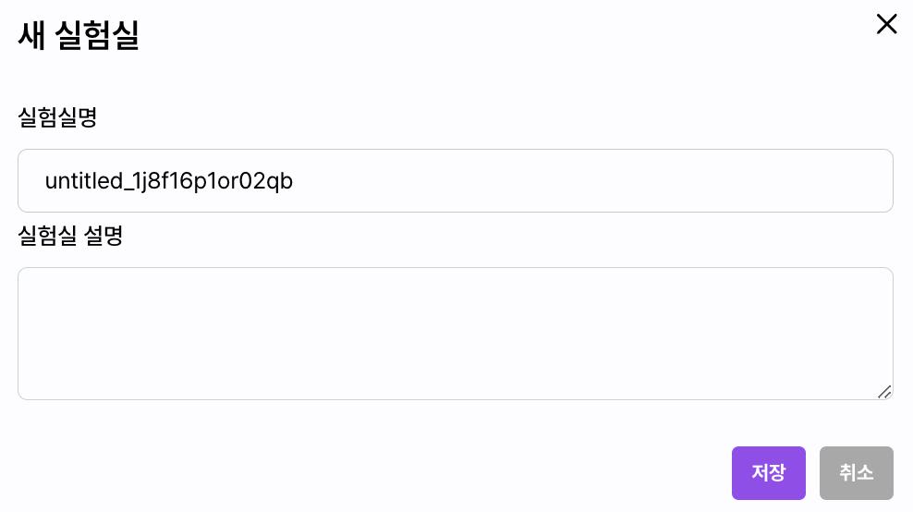
Task: Click the 취소 button
Action: tap(856, 473)
